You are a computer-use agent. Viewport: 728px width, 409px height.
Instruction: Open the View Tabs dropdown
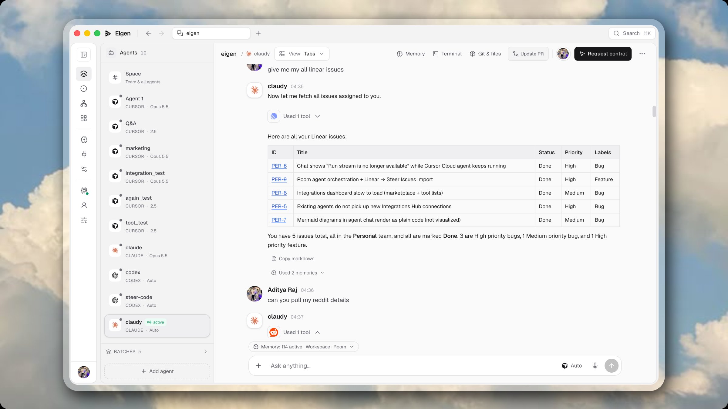click(x=302, y=54)
